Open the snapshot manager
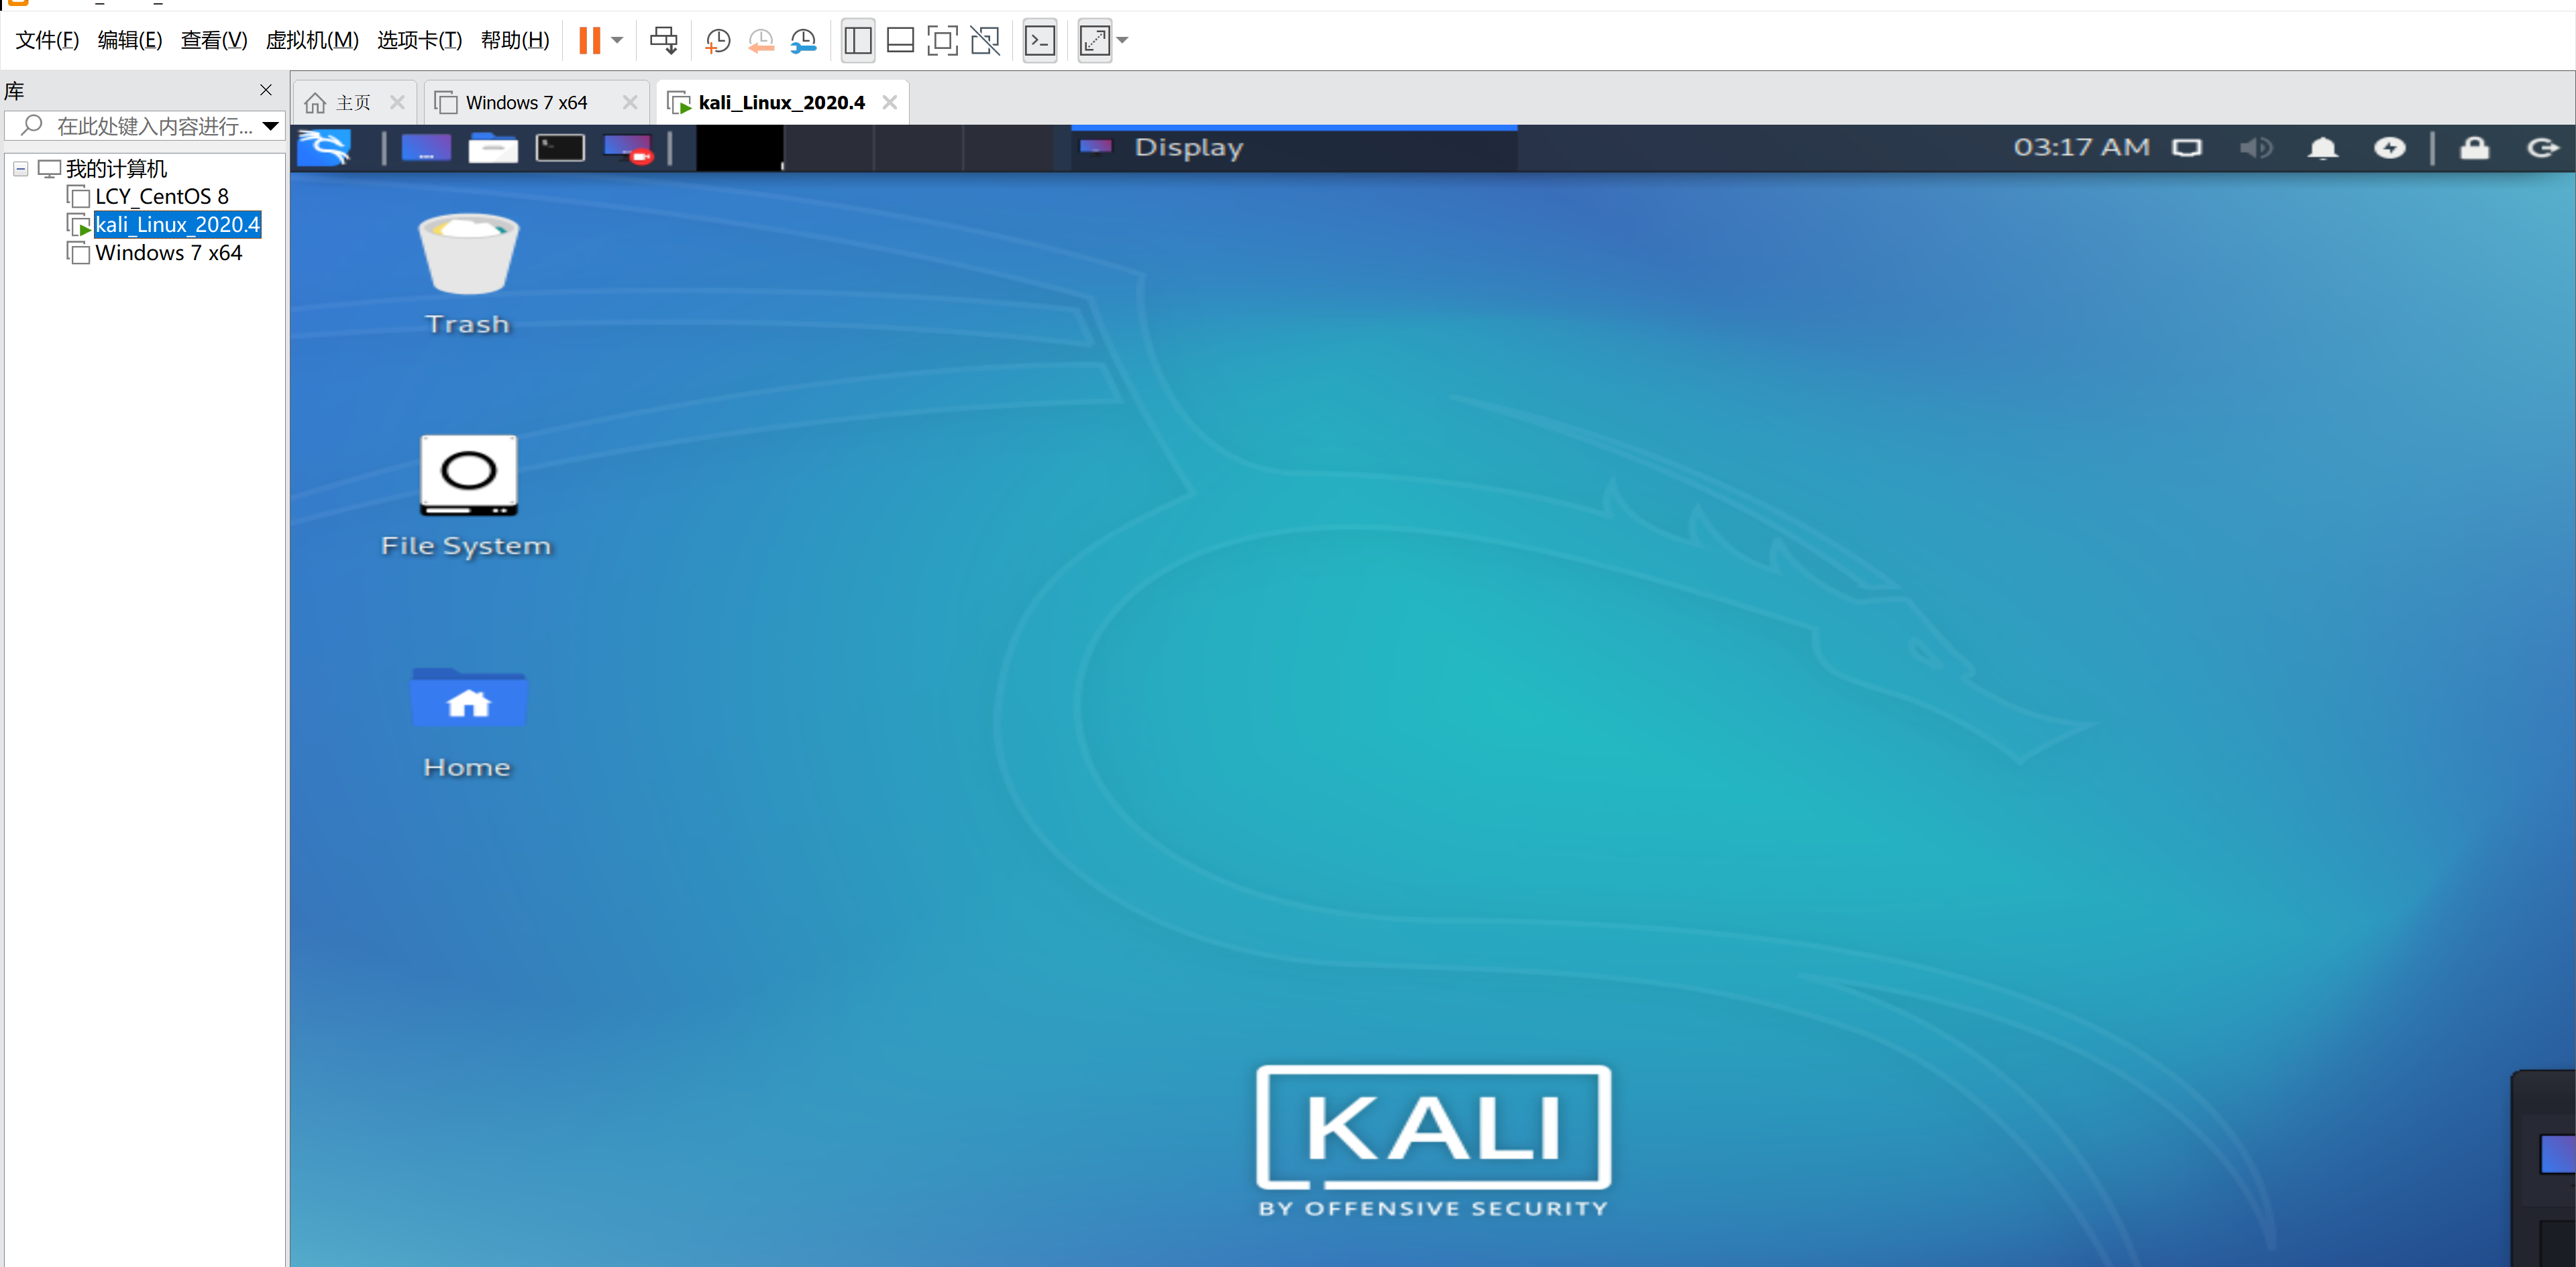 pos(803,41)
